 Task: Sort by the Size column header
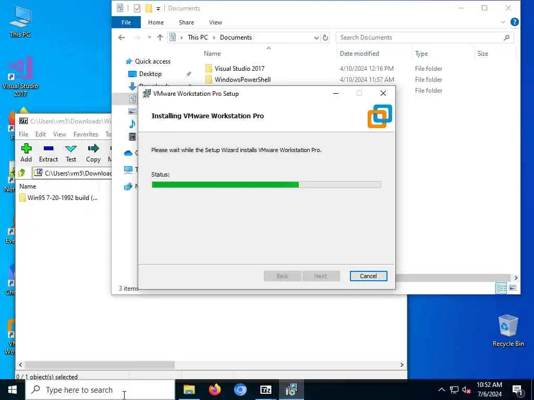(482, 54)
